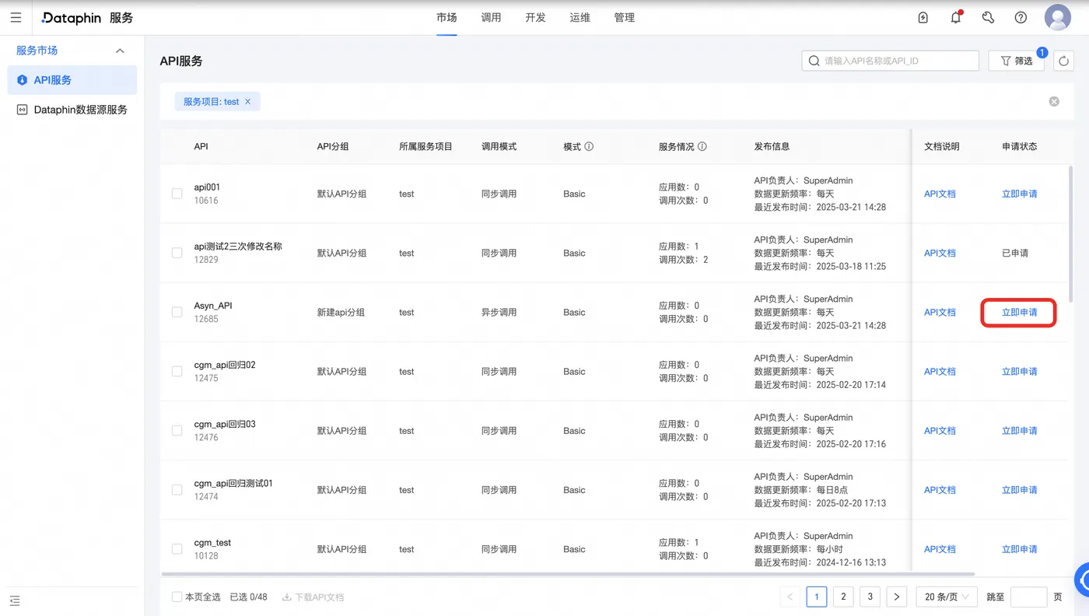
Task: Click the vertical table scrollbar
Action: point(1071,233)
